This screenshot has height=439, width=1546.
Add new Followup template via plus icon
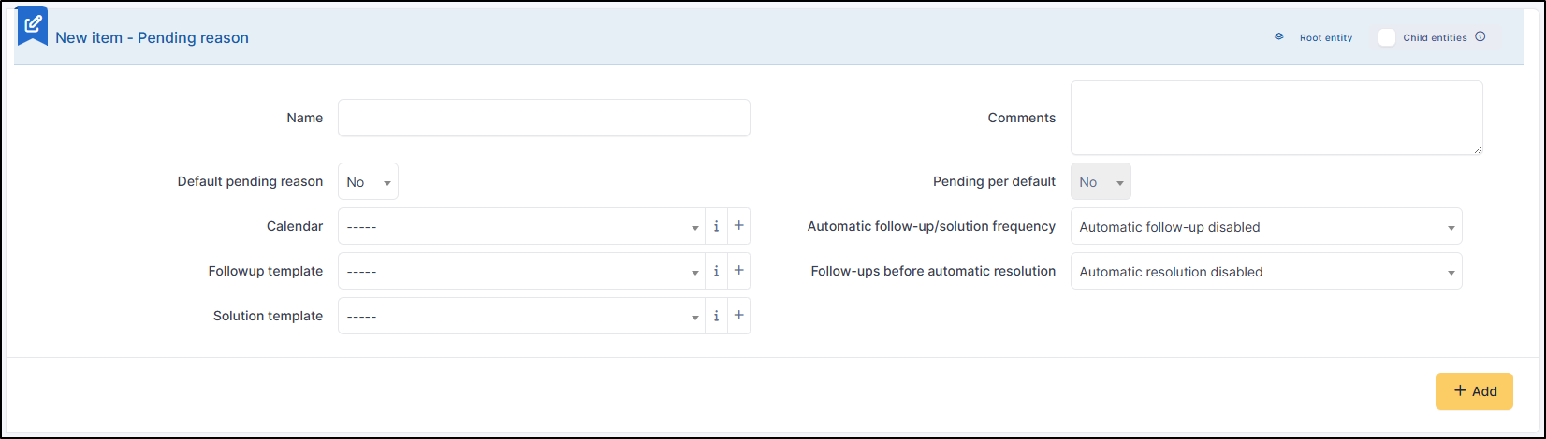click(738, 271)
